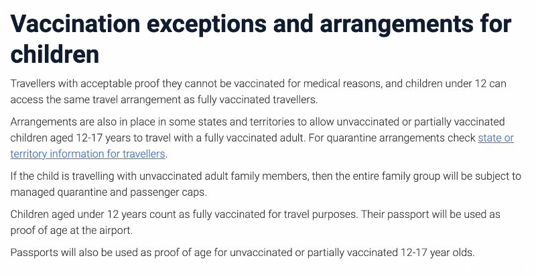Open the state or territory information link
The height and width of the screenshot is (276, 536).
496,138
